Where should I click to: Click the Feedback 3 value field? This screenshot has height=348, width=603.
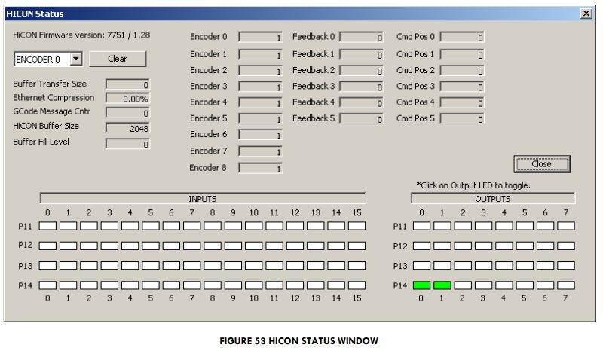point(362,87)
